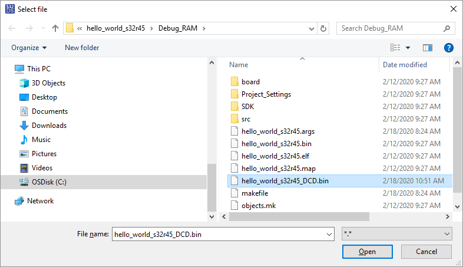This screenshot has height=267, width=463.
Task: Open Documents in sidebar
Action: click(49, 111)
